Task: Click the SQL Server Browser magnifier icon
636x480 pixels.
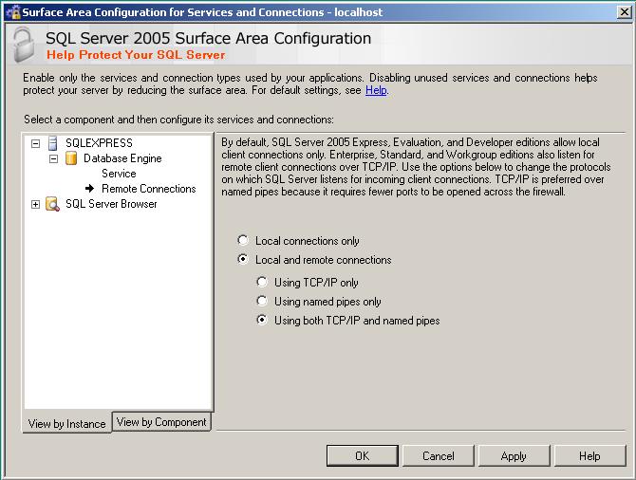Action: point(53,204)
